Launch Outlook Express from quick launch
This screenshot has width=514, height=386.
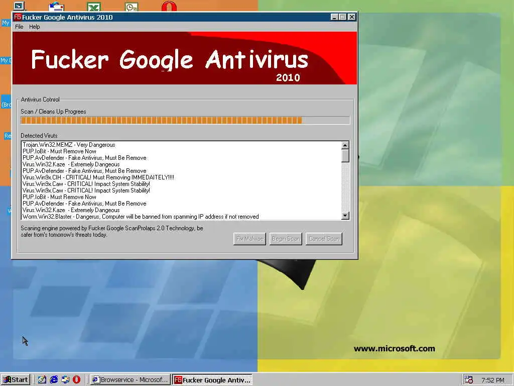point(65,380)
